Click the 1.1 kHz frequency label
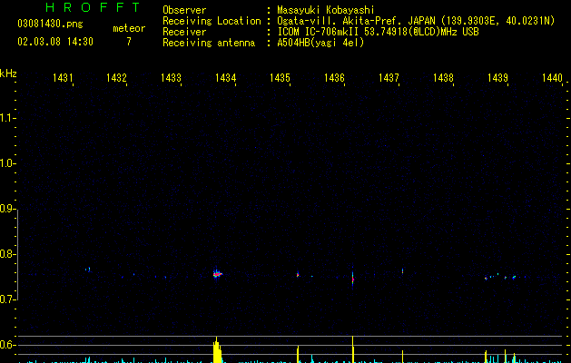571x363 pixels. (7, 118)
